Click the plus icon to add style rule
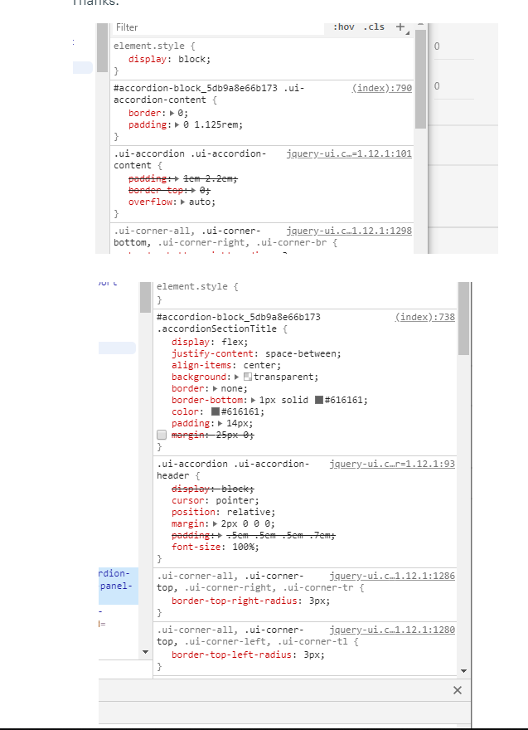This screenshot has height=730, width=528. [400, 27]
